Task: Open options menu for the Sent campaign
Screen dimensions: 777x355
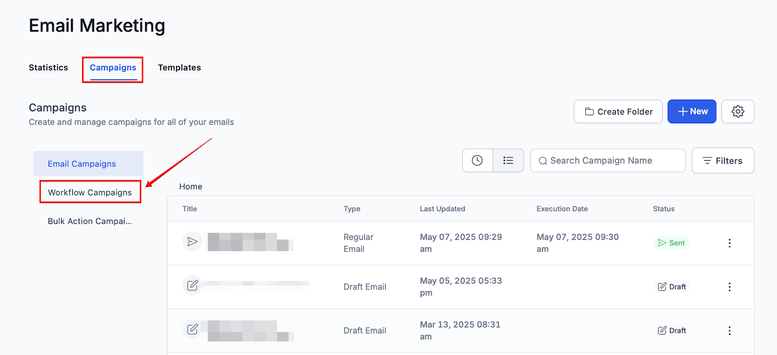Action: (729, 243)
